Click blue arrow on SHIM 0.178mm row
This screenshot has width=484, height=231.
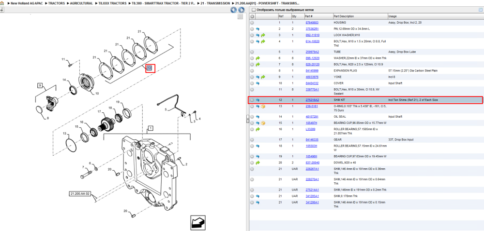coord(257,196)
